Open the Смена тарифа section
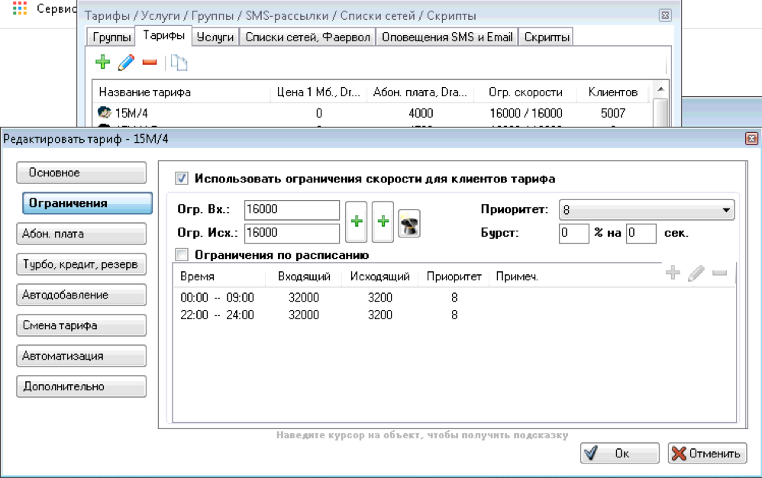 pyautogui.click(x=81, y=325)
